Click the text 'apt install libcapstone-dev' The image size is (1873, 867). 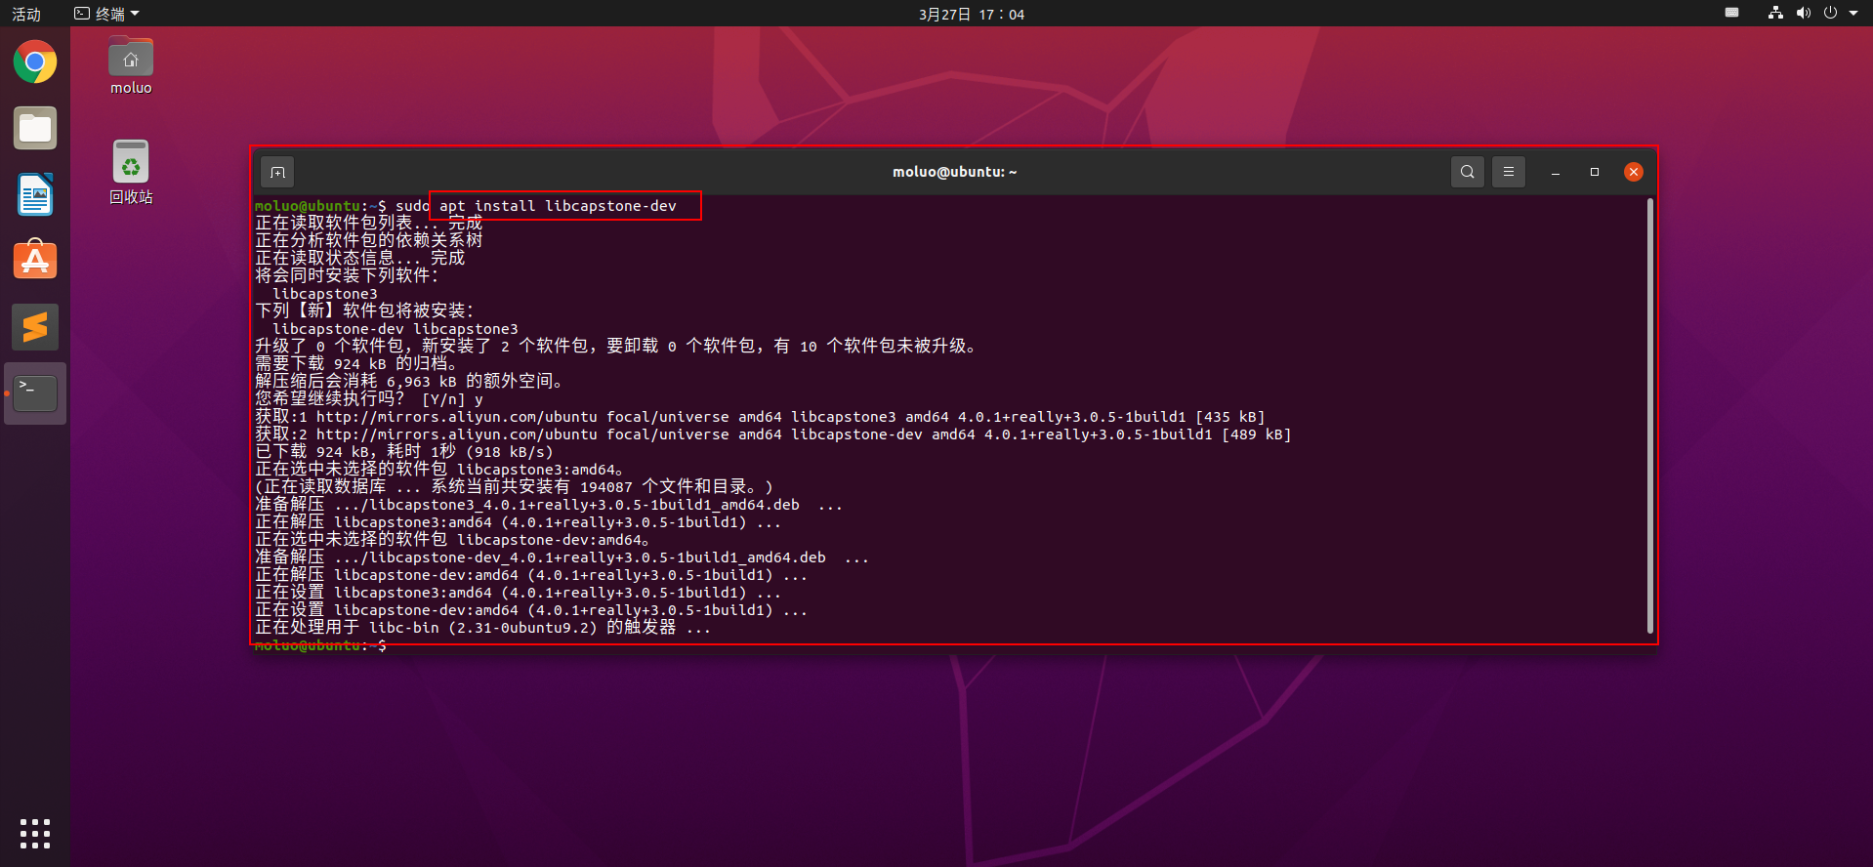(558, 206)
